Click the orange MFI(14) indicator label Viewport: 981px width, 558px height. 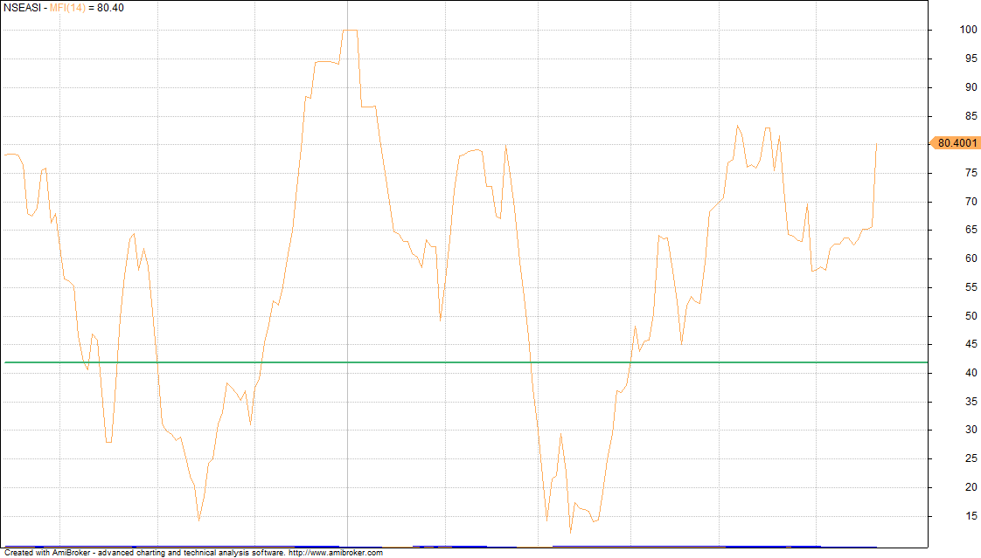pyautogui.click(x=67, y=8)
